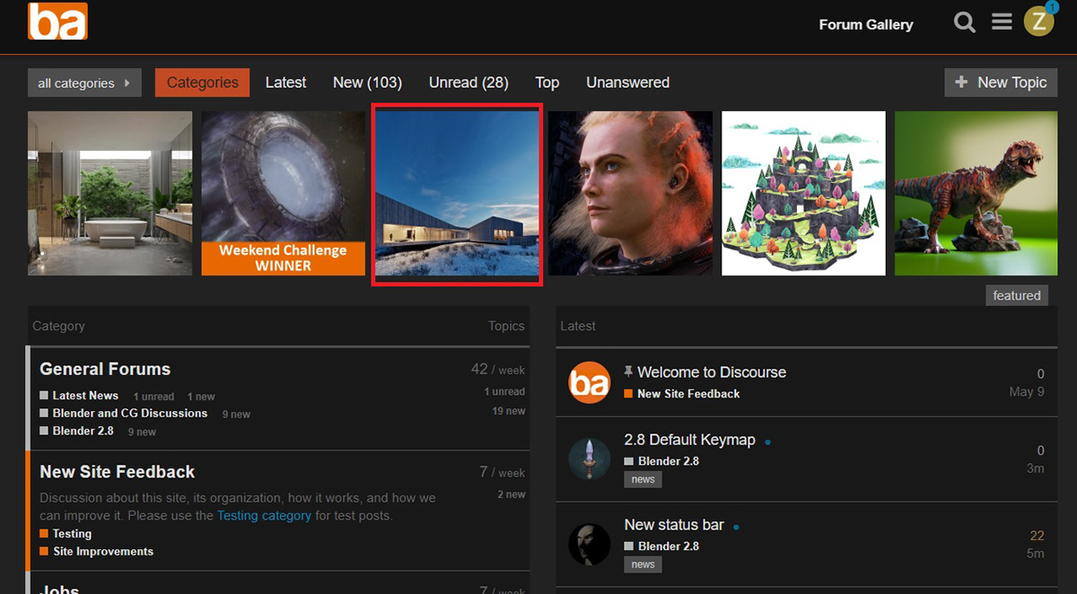1077x594 pixels.
Task: Open the dinosaur sculpture thumbnail
Action: (976, 193)
